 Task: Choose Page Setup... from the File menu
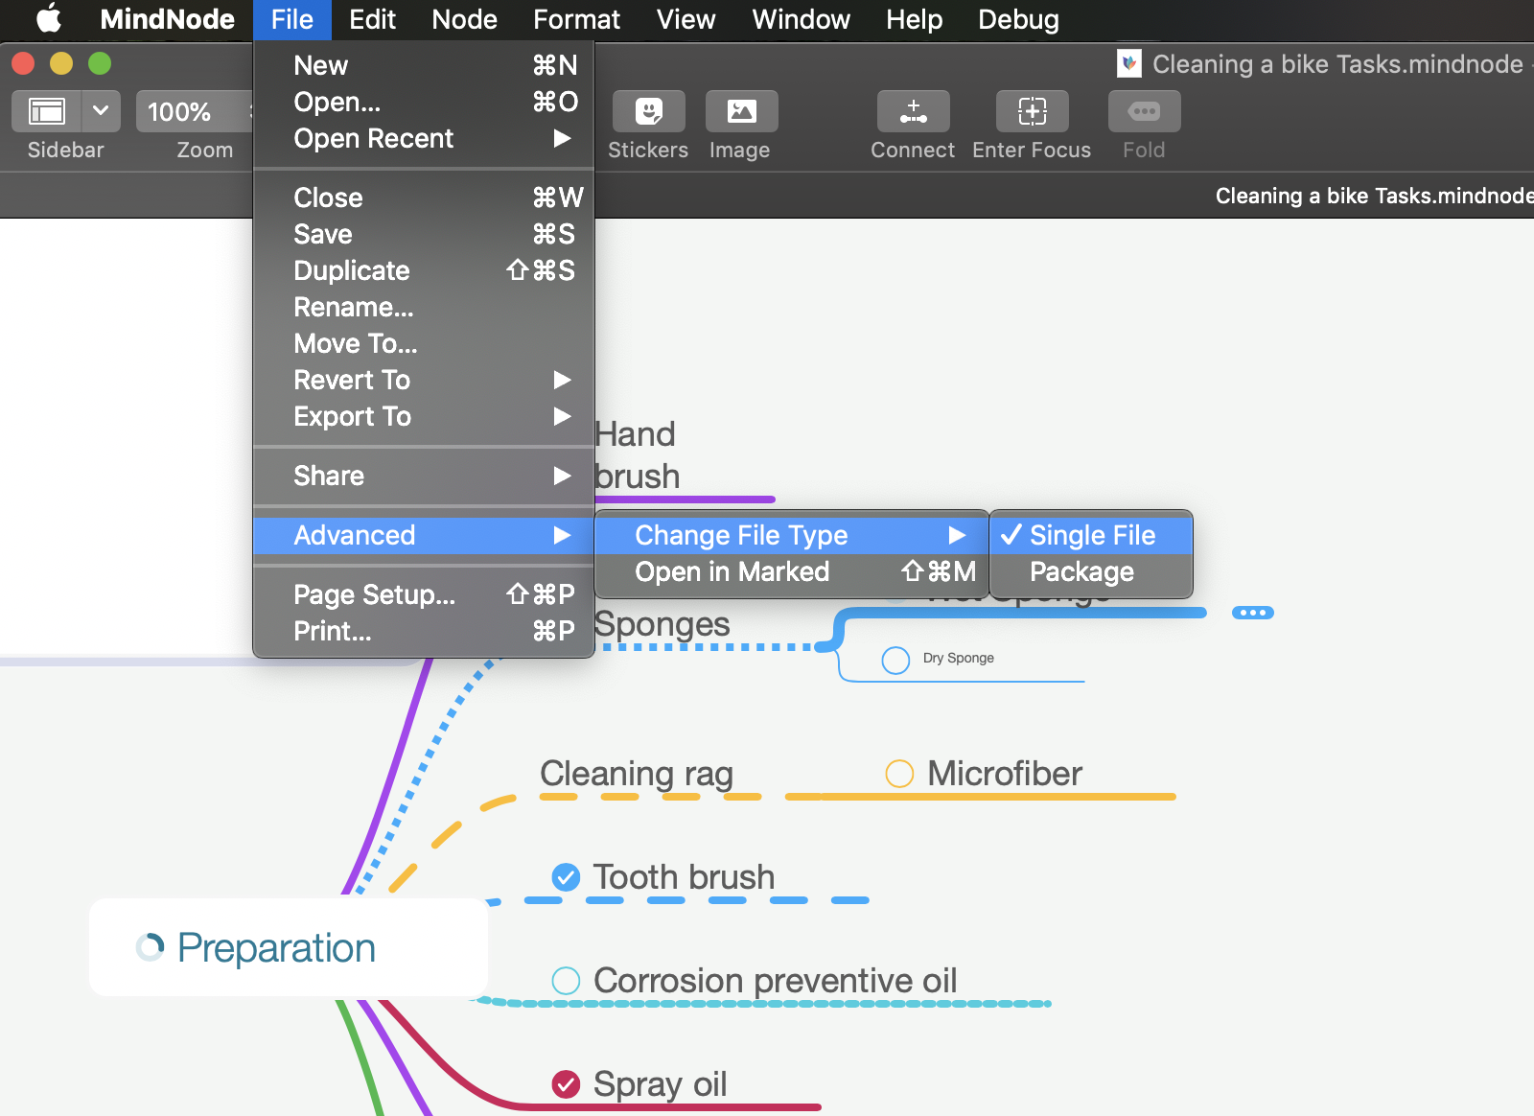pos(424,594)
